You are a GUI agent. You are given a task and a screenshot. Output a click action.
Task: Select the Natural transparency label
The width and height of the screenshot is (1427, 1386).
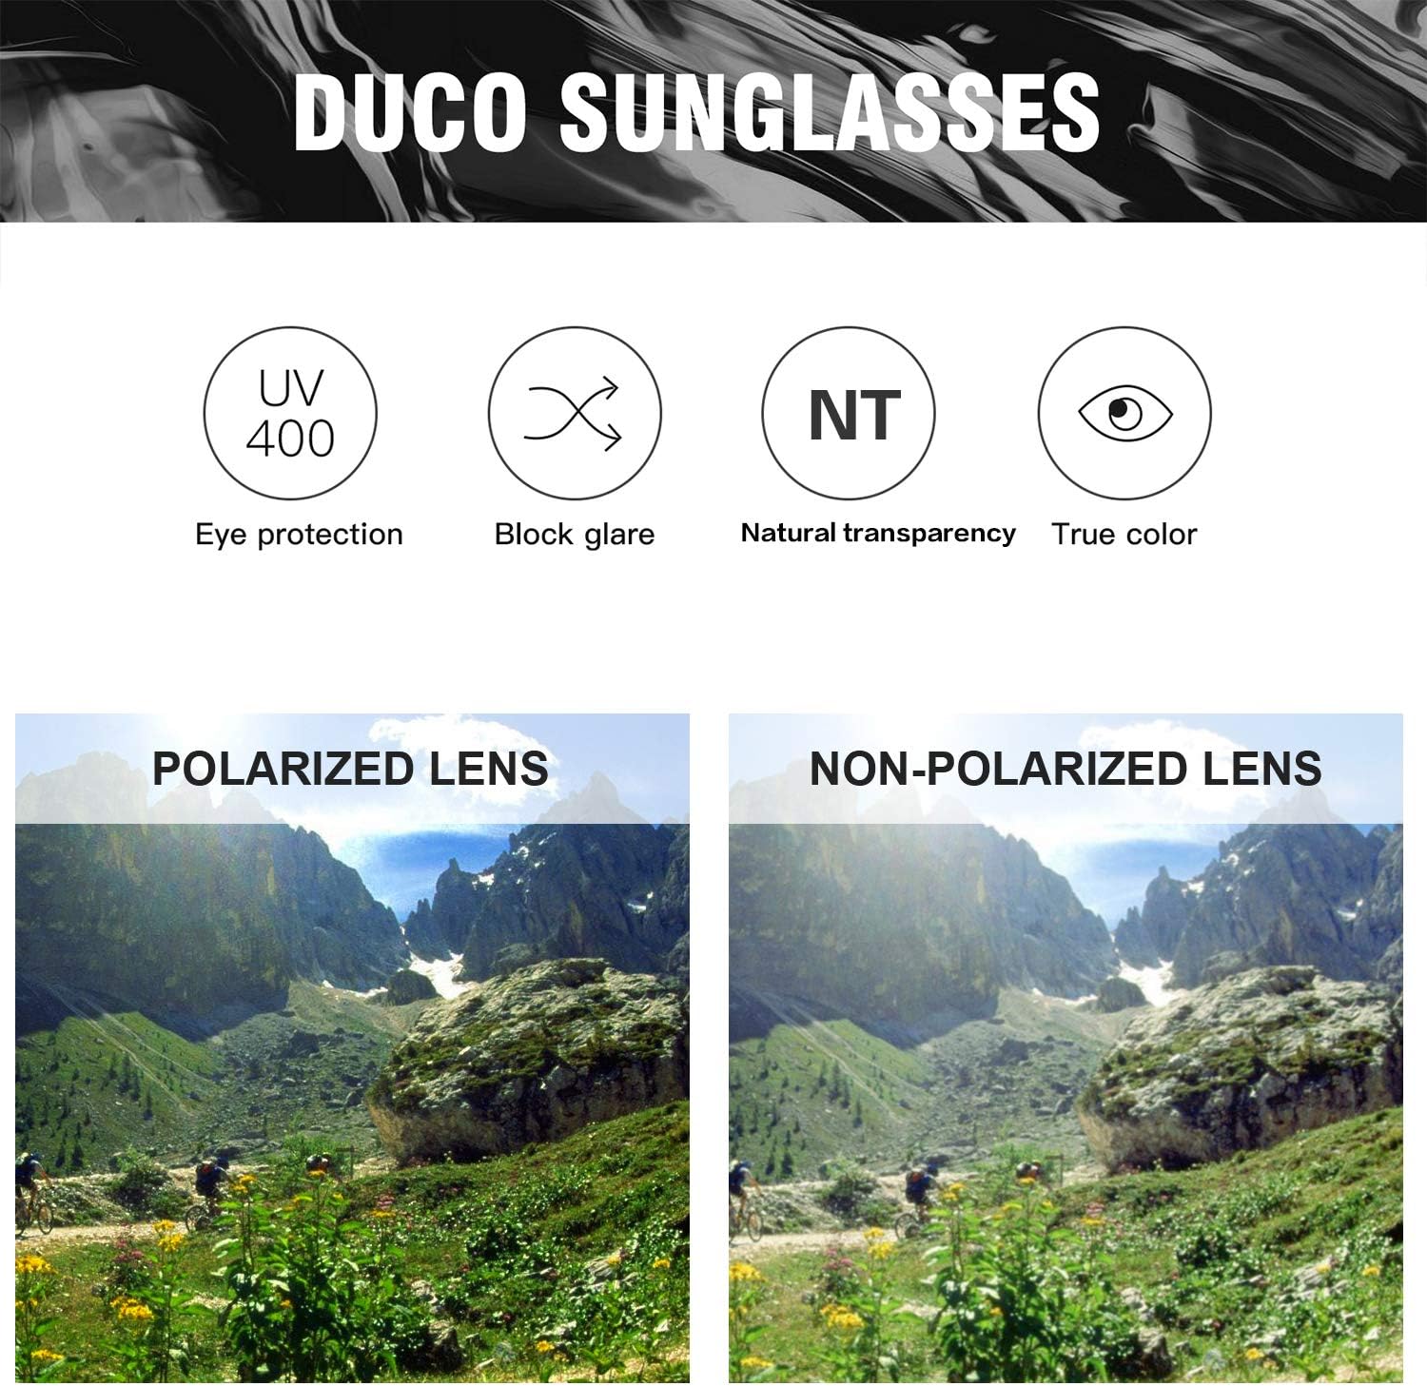pos(878,534)
